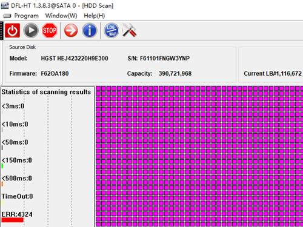Open the Help(H) menu
This screenshot has height=227, width=303.
(x=95, y=16)
